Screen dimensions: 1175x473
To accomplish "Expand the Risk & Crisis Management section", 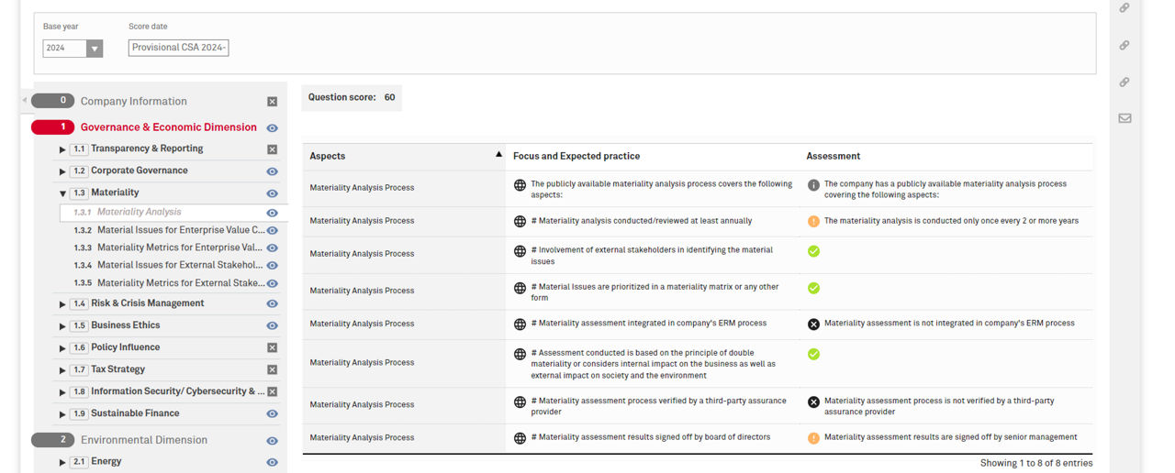I will click(x=62, y=304).
